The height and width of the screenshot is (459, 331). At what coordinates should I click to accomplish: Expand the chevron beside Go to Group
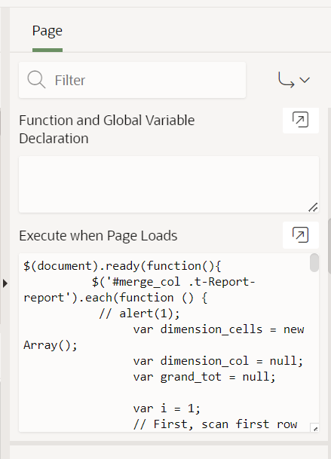(x=305, y=80)
